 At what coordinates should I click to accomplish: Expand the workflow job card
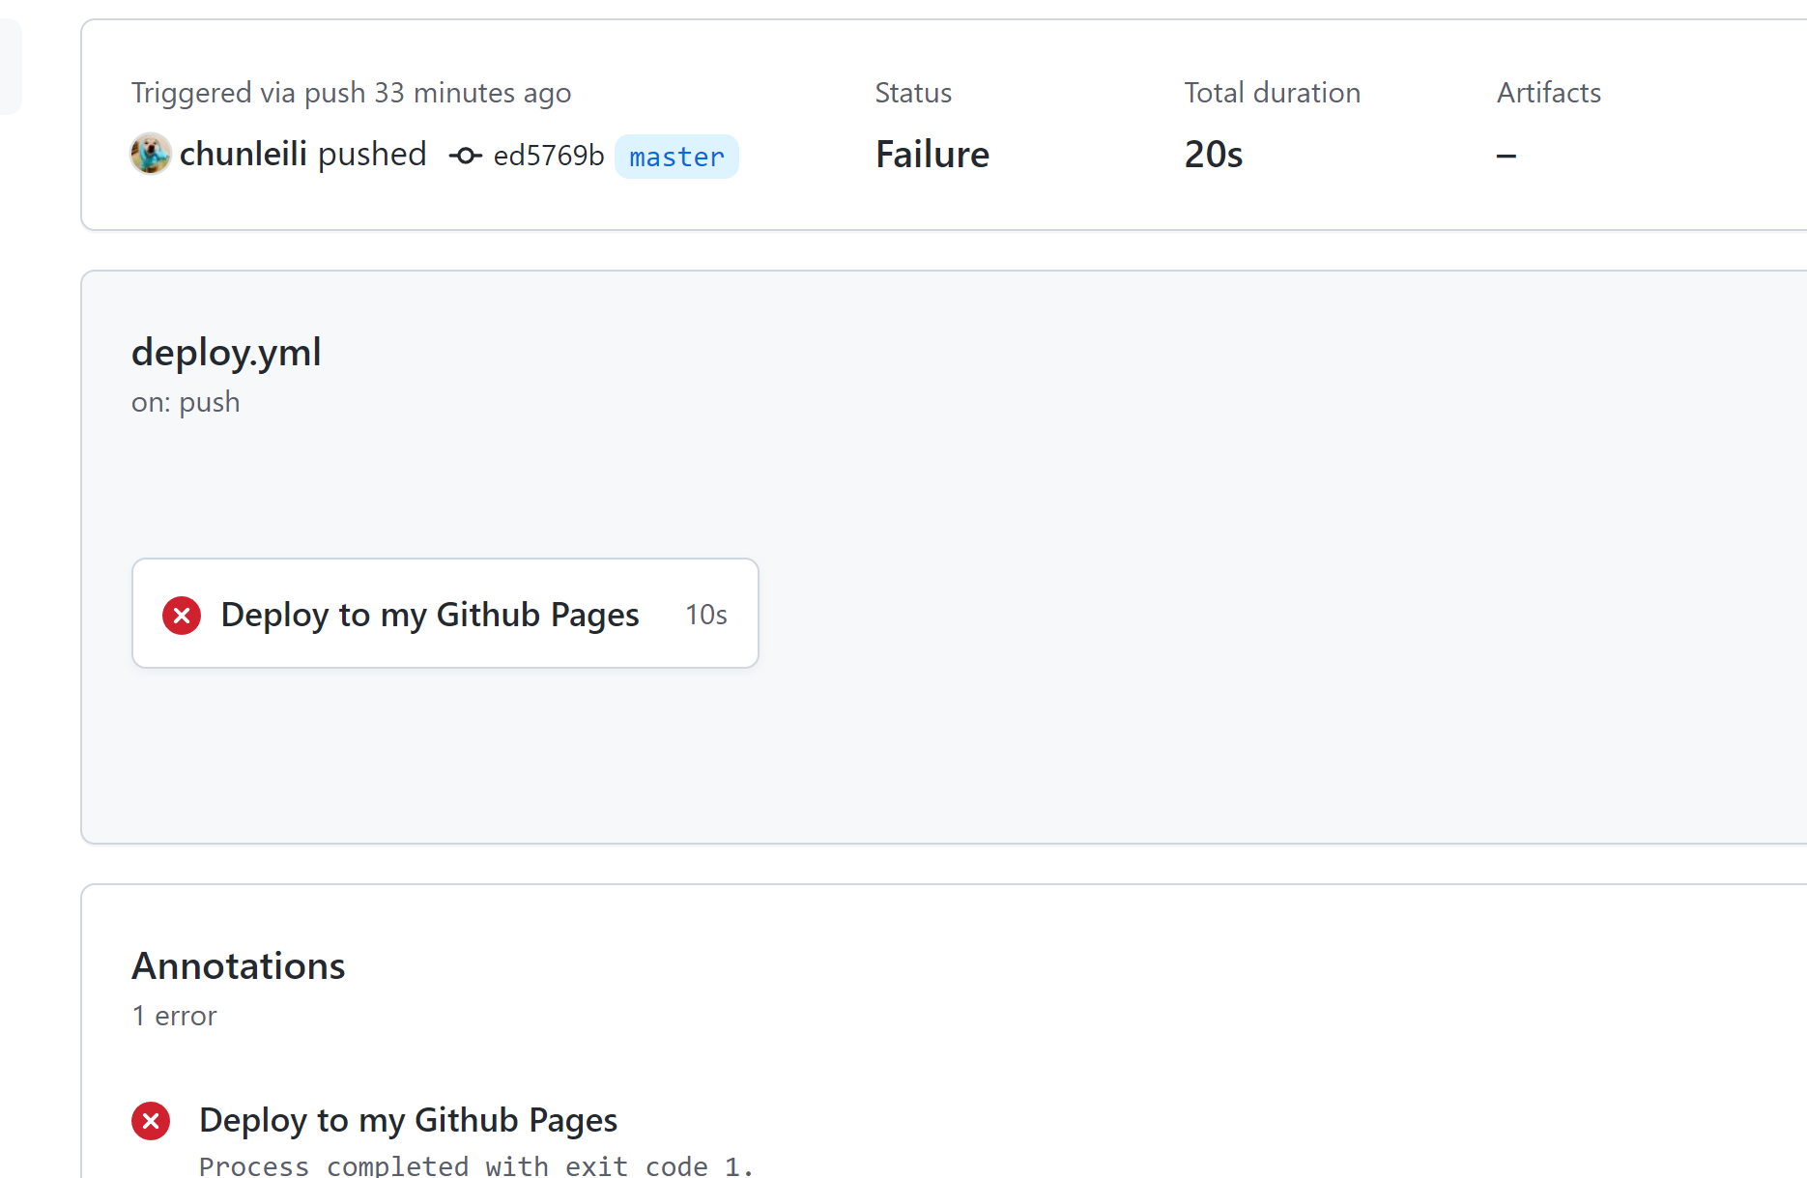click(x=445, y=615)
